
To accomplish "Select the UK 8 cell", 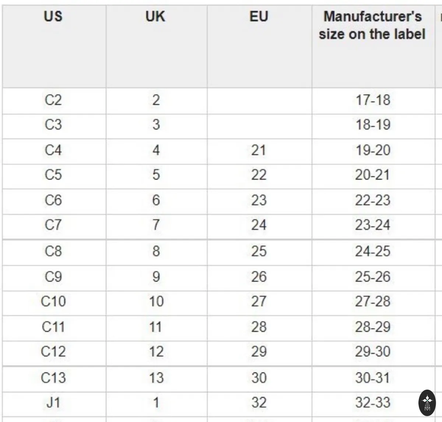I will [156, 253].
